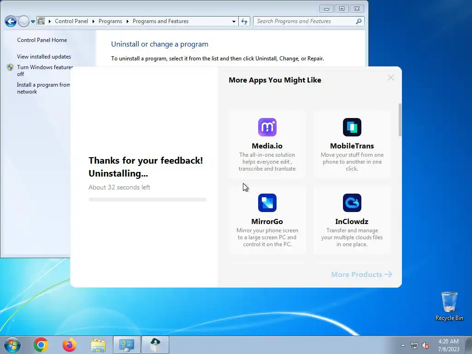This screenshot has height=354, width=472.
Task: Click the MobileTrans title text
Action: pos(352,146)
